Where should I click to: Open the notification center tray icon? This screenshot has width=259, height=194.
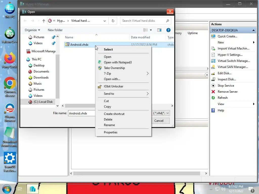coord(251,189)
